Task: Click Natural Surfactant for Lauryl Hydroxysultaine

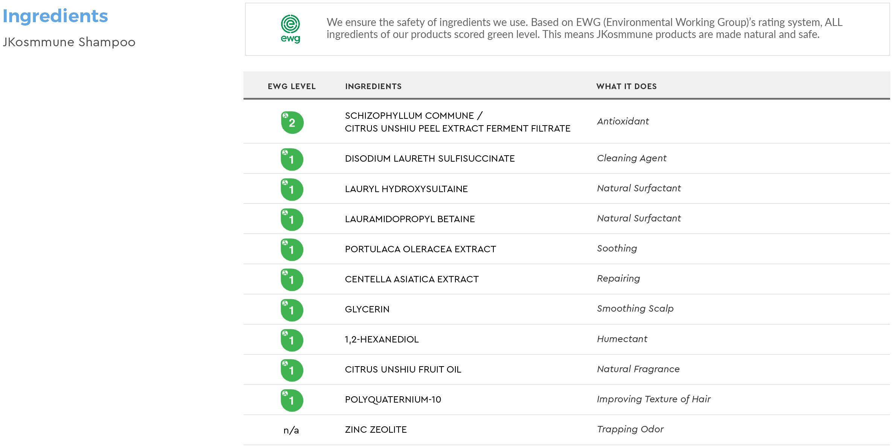Action: (639, 188)
